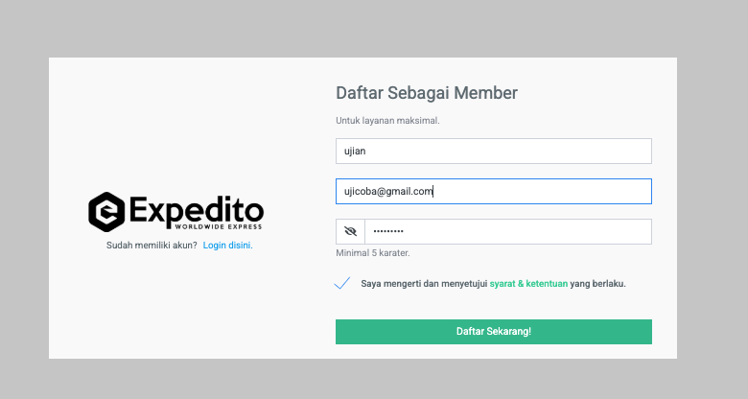Click the Expedito hexagon logo icon
748x399 pixels.
click(105, 211)
